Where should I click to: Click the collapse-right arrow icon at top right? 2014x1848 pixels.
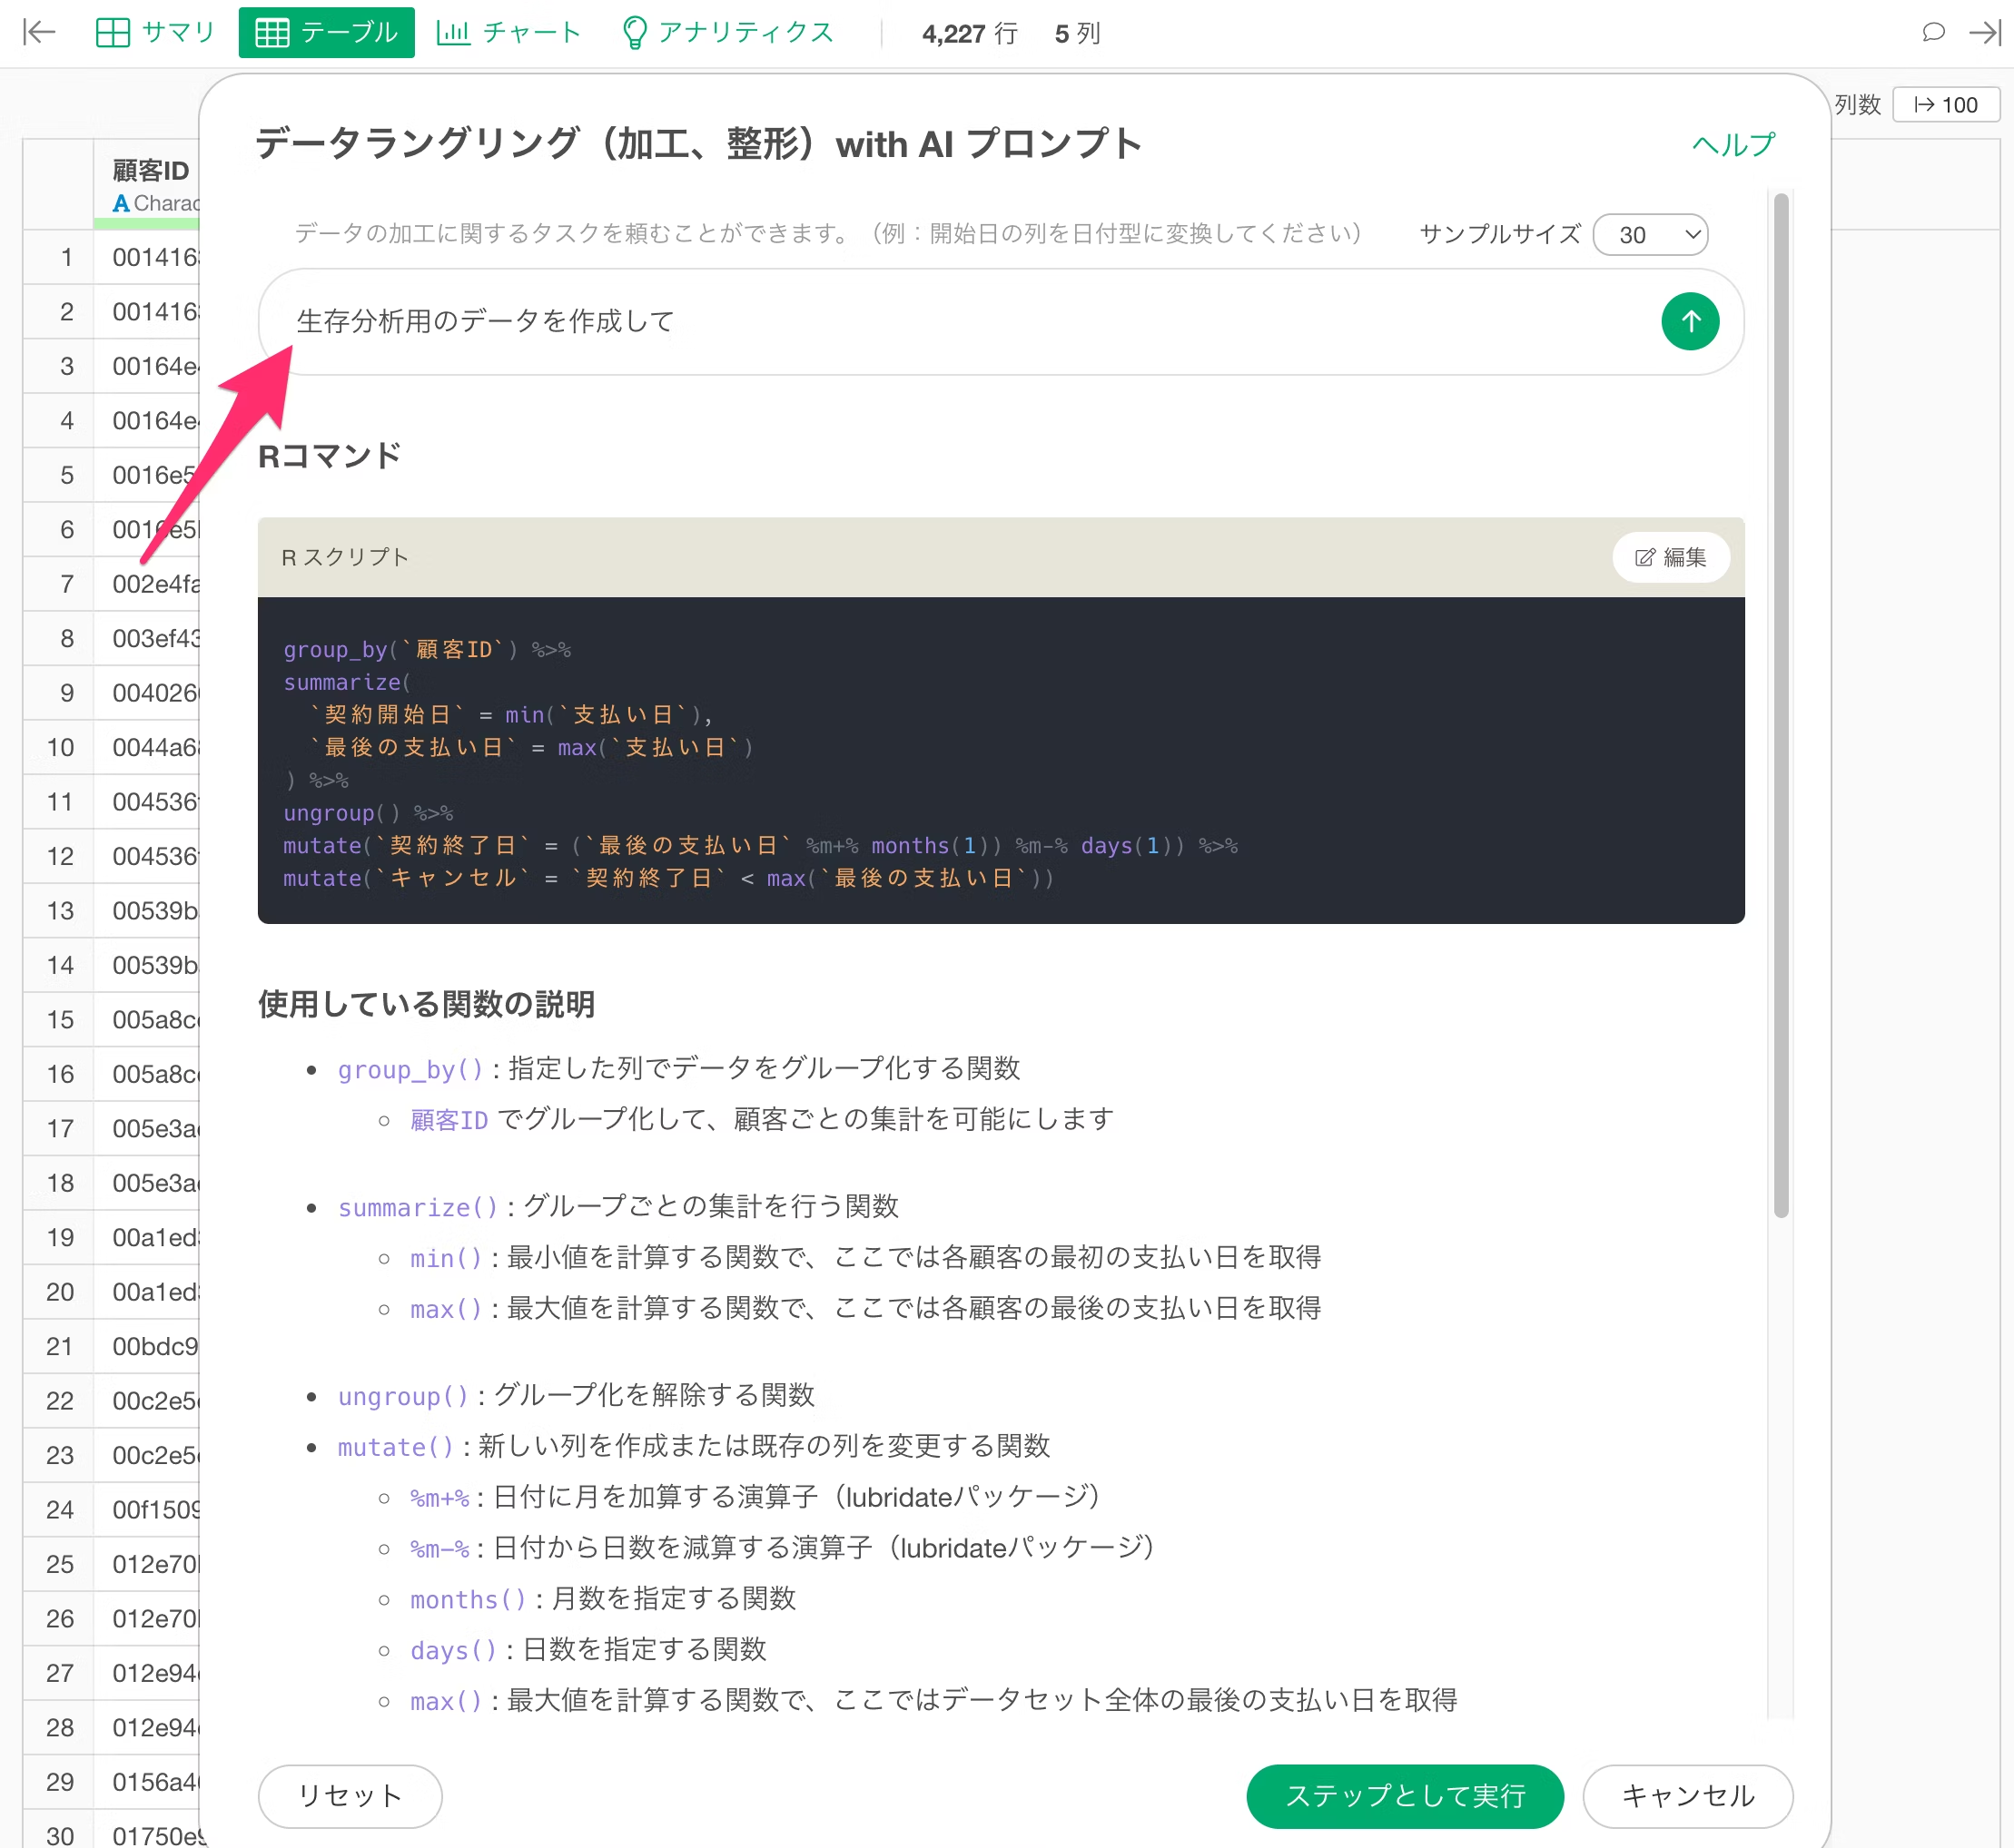pyautogui.click(x=1984, y=32)
